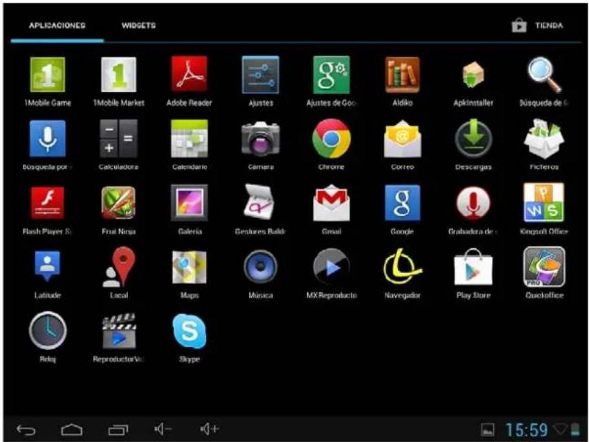Lower volume with the volume-down button
Image resolution: width=589 pixels, height=442 pixels.
point(163,429)
